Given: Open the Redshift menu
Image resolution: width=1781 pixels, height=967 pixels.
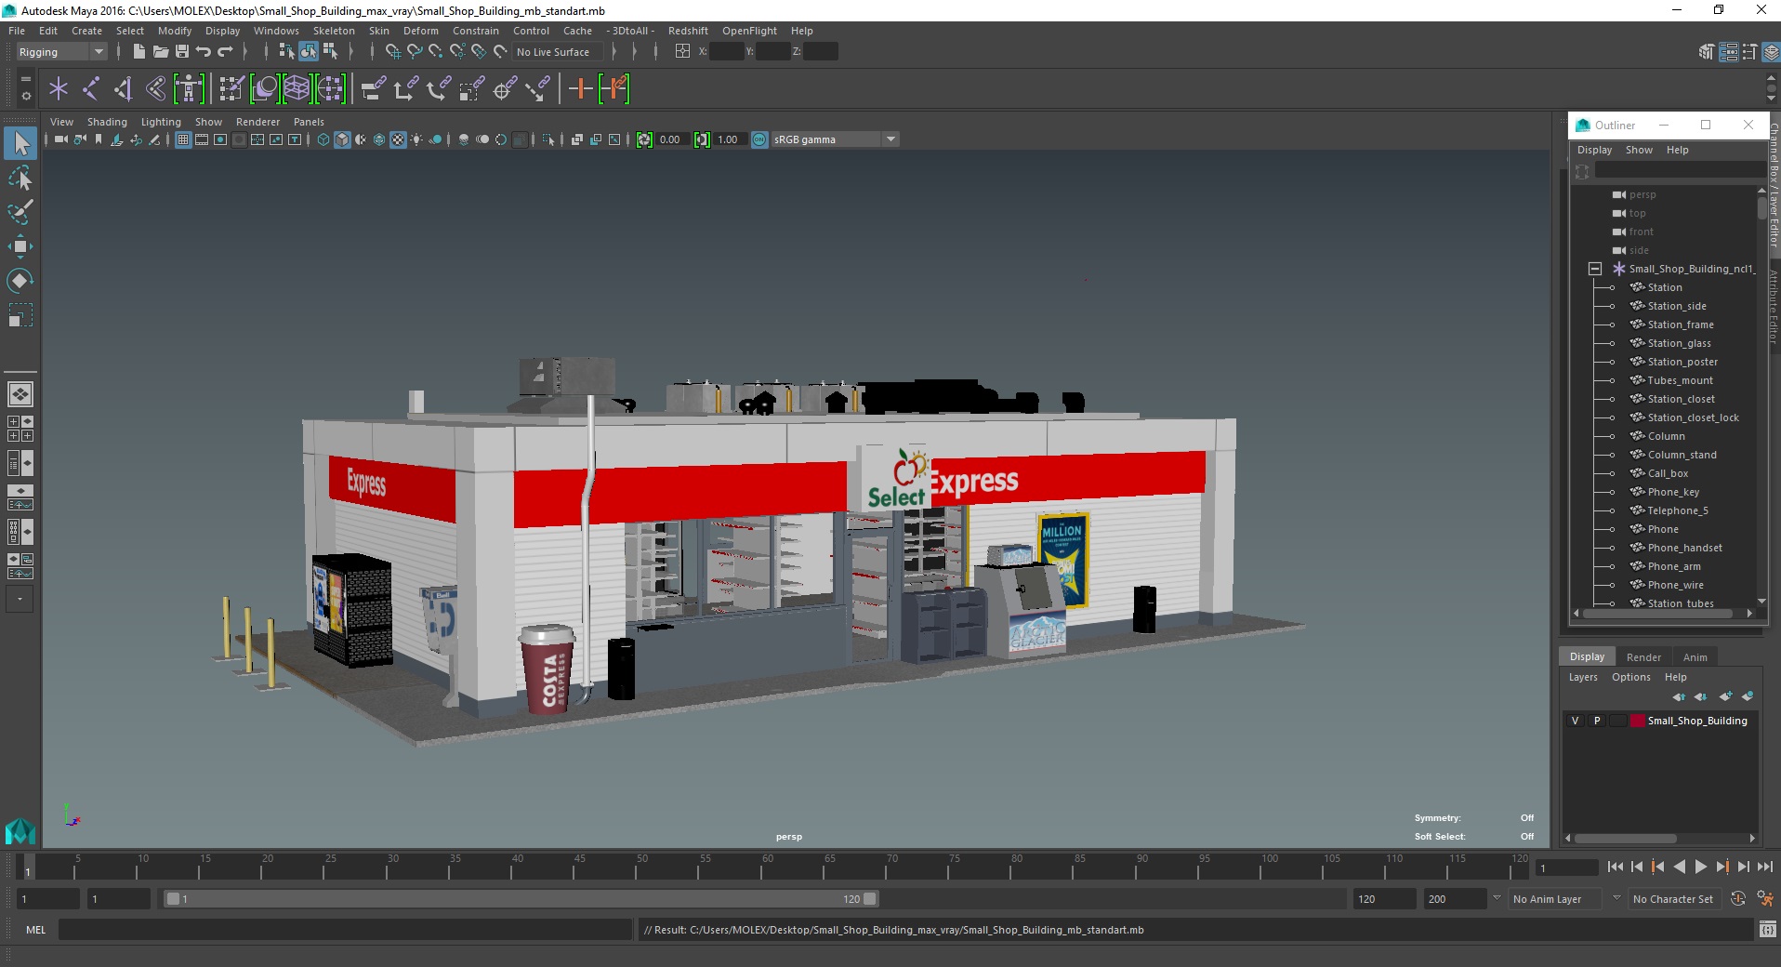Looking at the screenshot, I should (x=688, y=31).
